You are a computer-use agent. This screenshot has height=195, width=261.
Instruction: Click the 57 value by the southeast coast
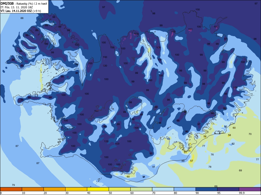(x=192, y=161)
